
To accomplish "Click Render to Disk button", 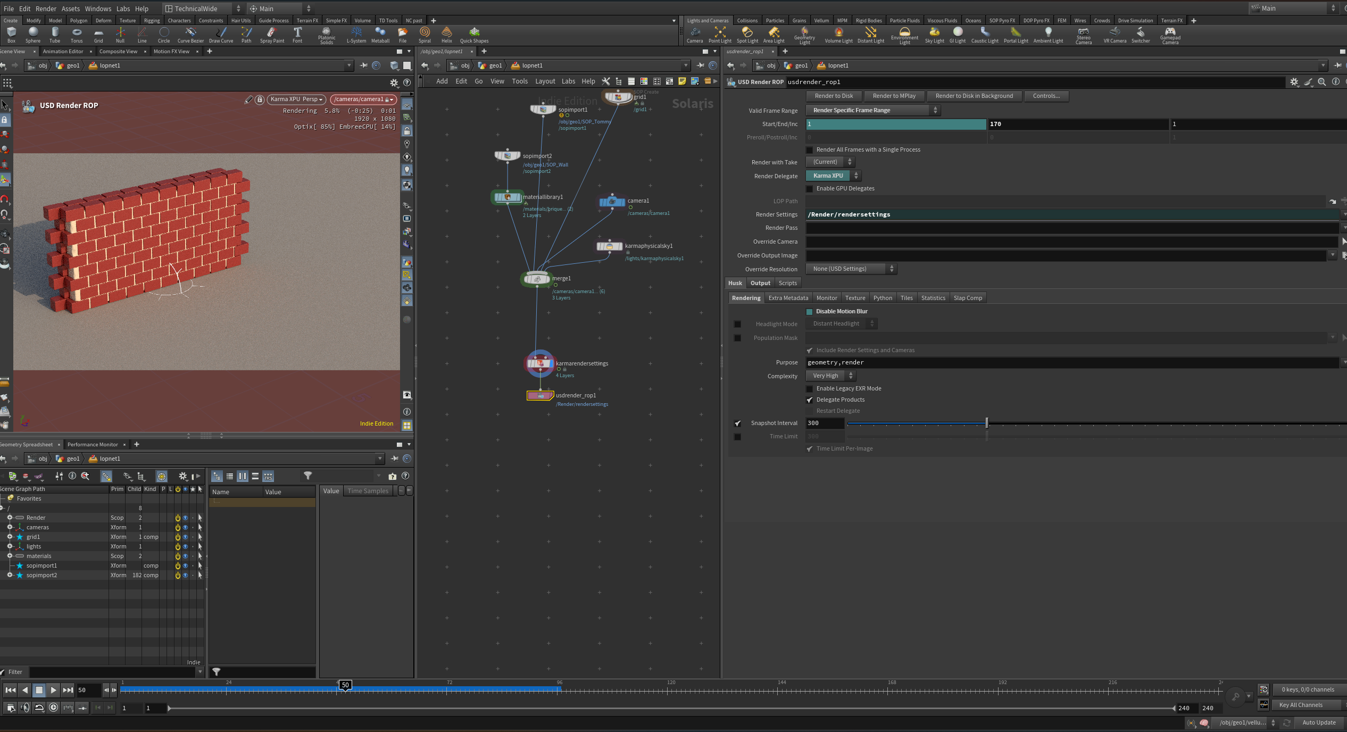I will pyautogui.click(x=834, y=96).
